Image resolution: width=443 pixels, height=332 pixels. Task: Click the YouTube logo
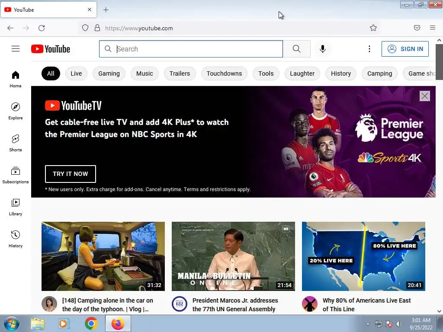(51, 49)
